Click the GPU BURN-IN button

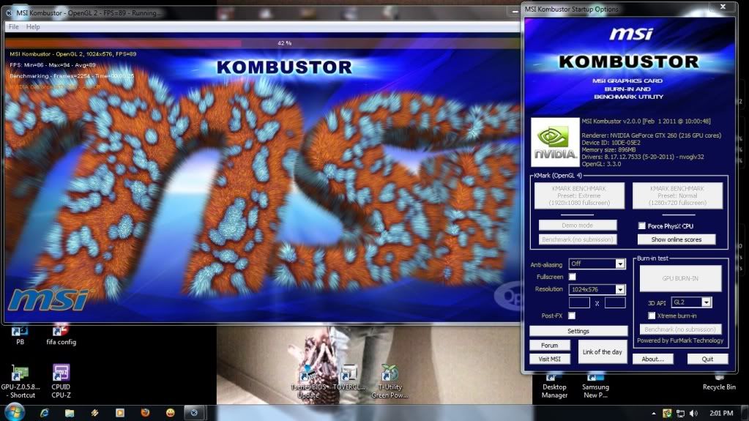pos(680,278)
